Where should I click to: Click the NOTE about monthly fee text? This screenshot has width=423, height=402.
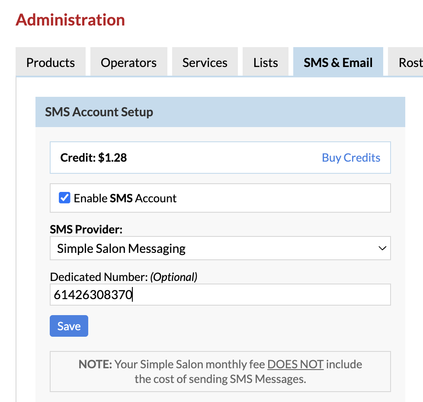pyautogui.click(x=220, y=372)
